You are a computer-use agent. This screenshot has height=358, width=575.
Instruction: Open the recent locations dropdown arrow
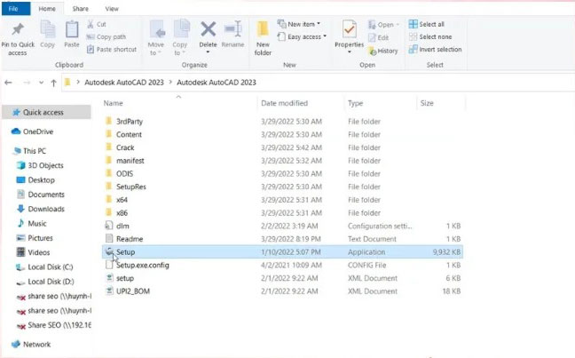(x=41, y=83)
